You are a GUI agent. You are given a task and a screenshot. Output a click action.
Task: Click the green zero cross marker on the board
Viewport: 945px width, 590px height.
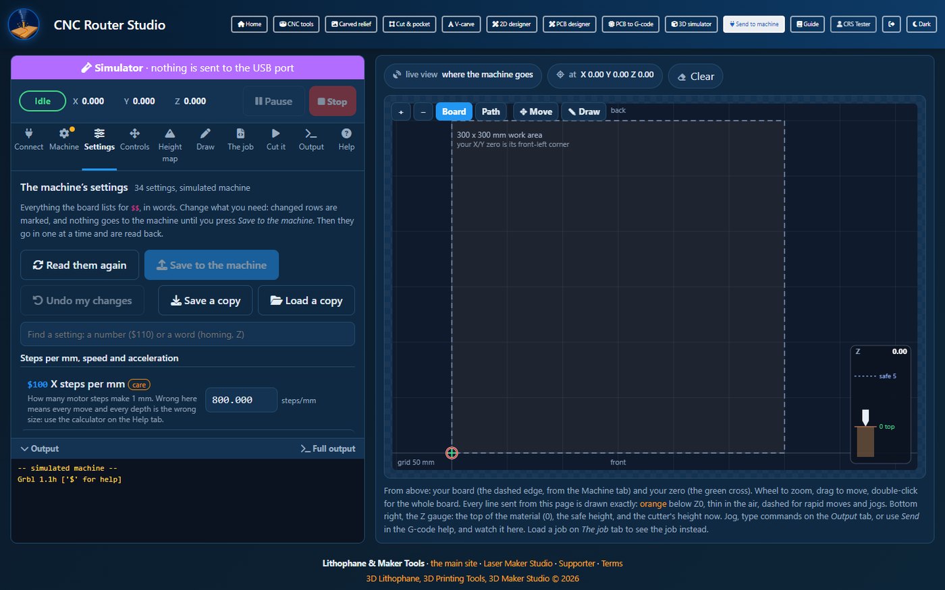coord(452,453)
